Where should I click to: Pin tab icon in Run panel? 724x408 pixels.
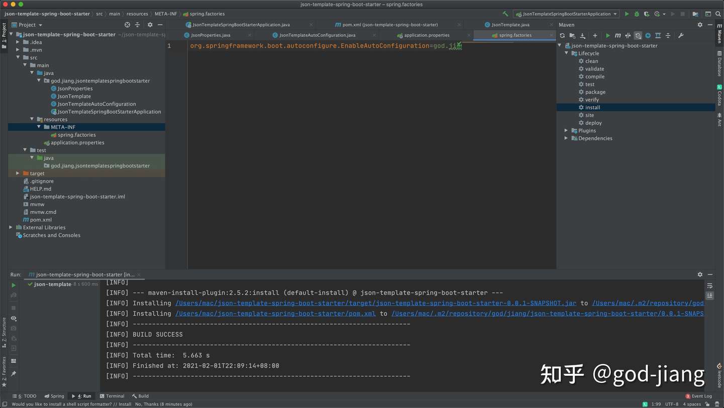(14, 374)
